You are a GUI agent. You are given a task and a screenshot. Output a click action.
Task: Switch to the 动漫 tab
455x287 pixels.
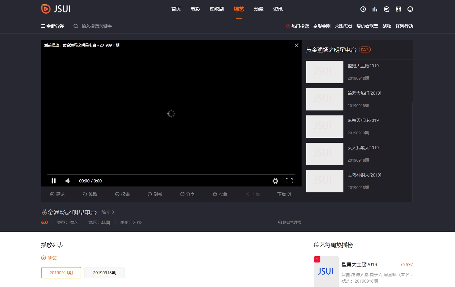click(x=259, y=9)
